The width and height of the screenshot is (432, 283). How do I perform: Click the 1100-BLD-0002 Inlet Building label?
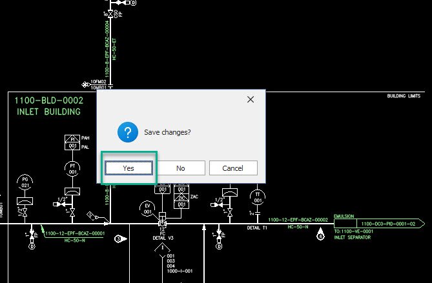(48, 106)
